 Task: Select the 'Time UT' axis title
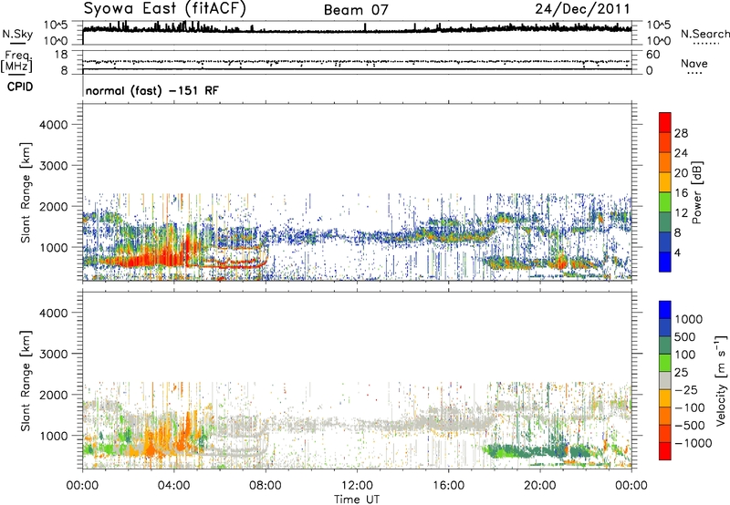click(x=357, y=500)
